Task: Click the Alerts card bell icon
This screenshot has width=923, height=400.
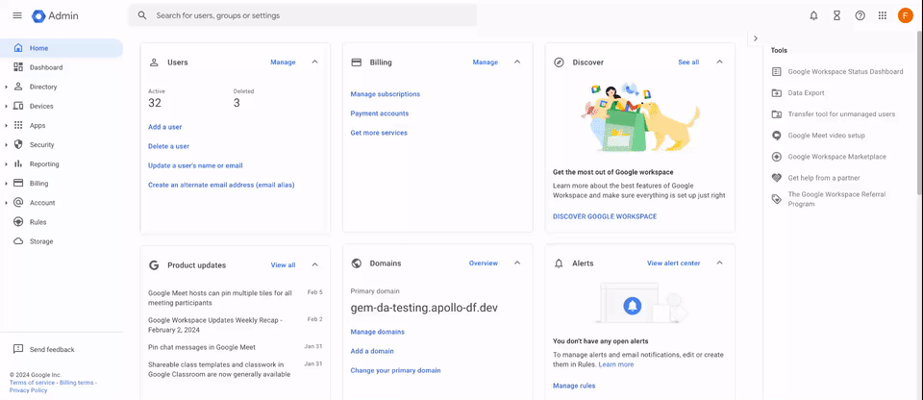Action: (559, 263)
